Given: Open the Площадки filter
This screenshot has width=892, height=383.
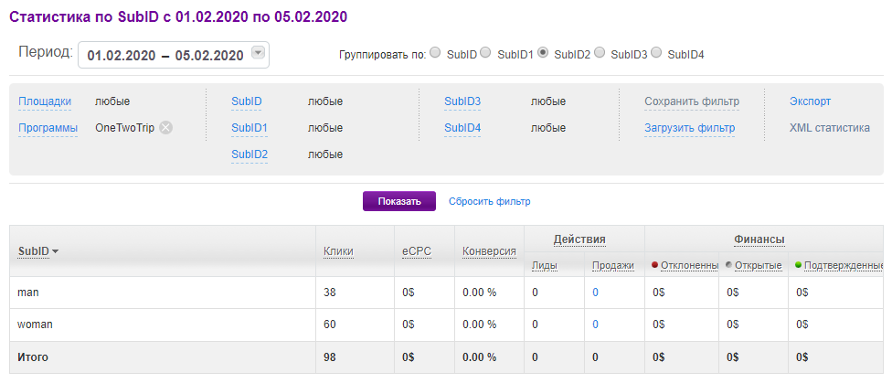Looking at the screenshot, I should 45,101.
